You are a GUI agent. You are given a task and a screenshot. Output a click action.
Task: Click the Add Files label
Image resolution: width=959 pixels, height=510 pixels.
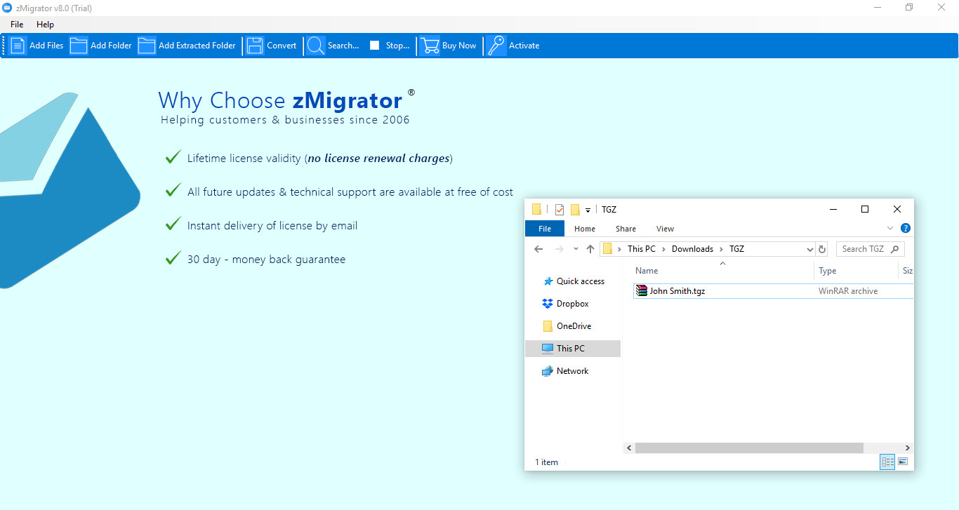(x=46, y=46)
